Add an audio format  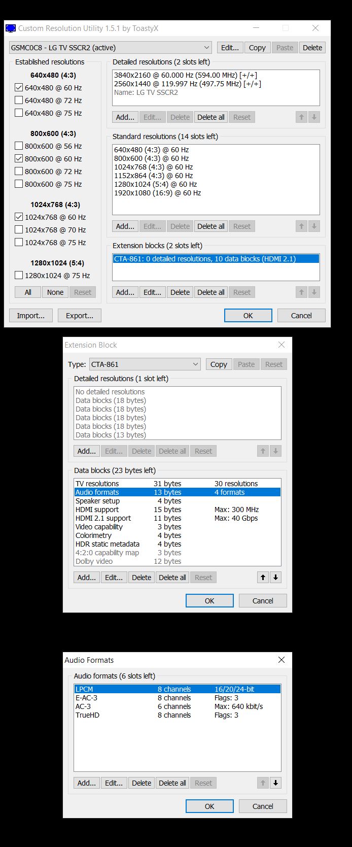click(x=86, y=783)
